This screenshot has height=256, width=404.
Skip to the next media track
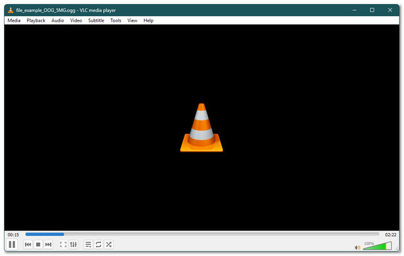[x=48, y=244]
